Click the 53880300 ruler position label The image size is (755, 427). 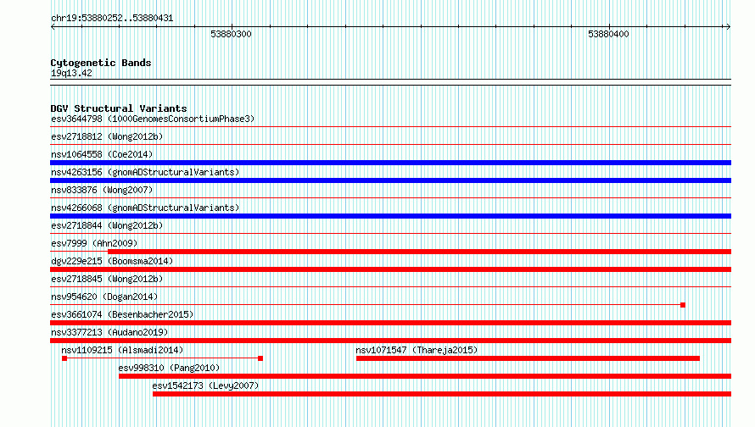(231, 34)
